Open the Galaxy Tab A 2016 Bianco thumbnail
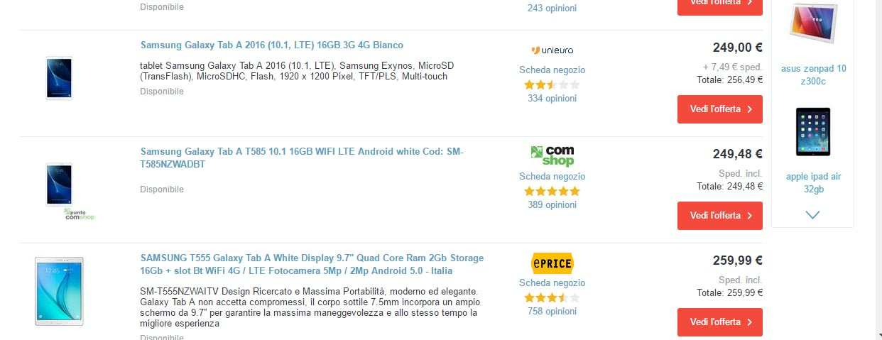 coord(59,78)
